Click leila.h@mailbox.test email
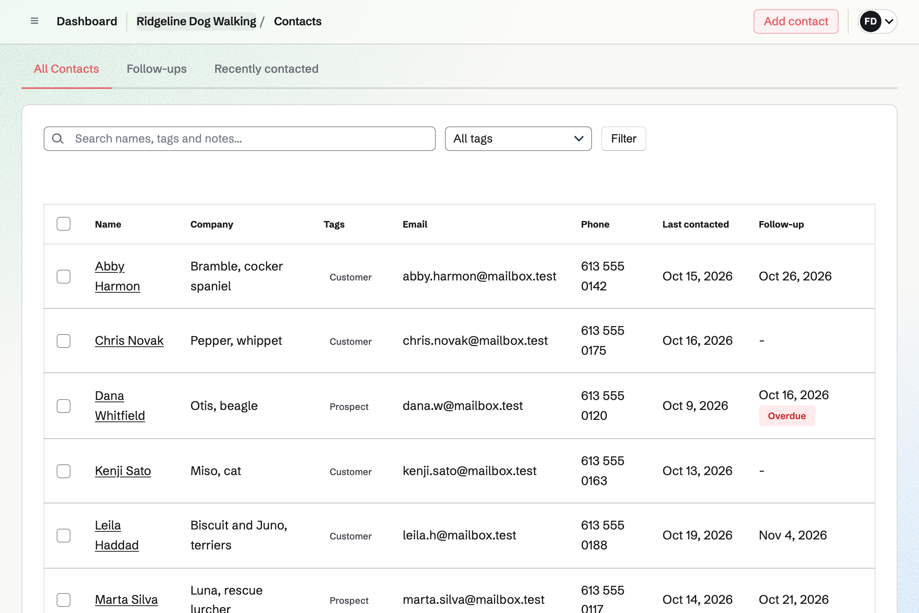The width and height of the screenshot is (919, 613). (459, 535)
